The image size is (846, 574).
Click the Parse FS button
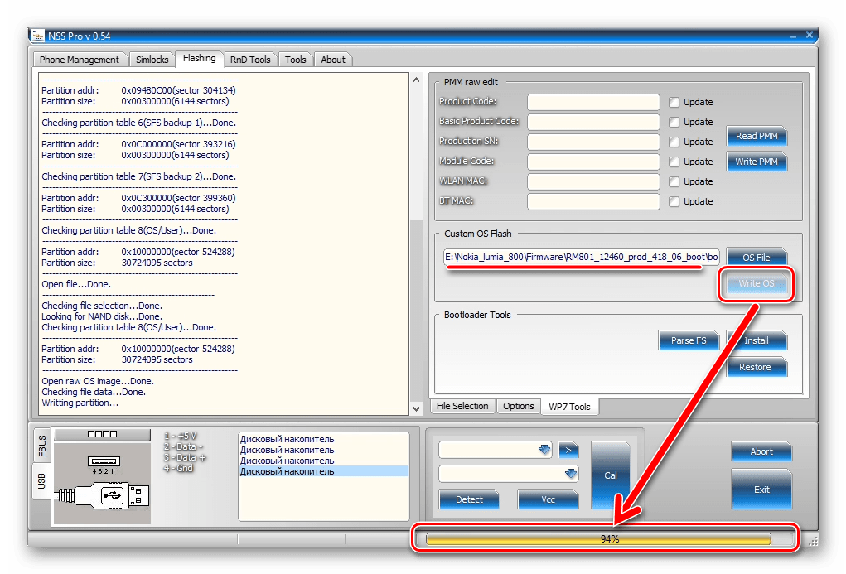click(x=689, y=340)
